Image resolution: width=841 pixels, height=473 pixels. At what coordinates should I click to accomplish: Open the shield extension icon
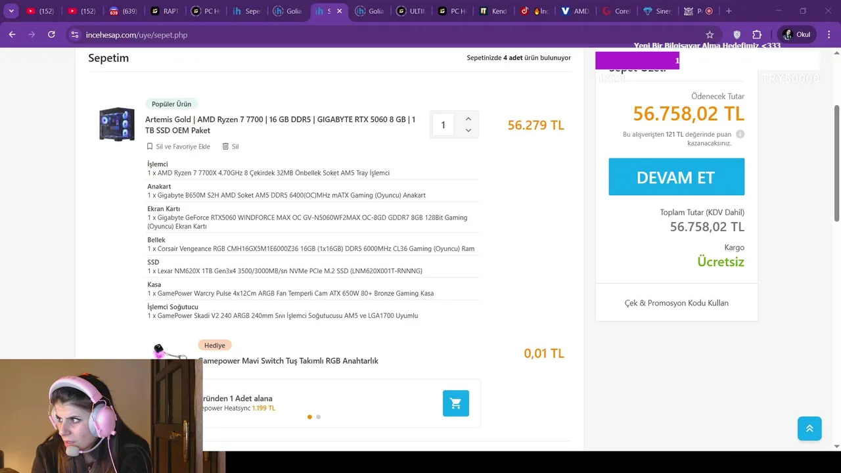pyautogui.click(x=737, y=35)
